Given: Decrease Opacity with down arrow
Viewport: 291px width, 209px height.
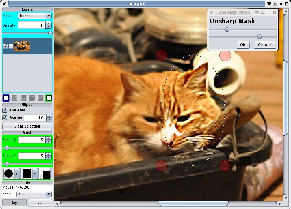Looking at the screenshot, I should (49, 27).
